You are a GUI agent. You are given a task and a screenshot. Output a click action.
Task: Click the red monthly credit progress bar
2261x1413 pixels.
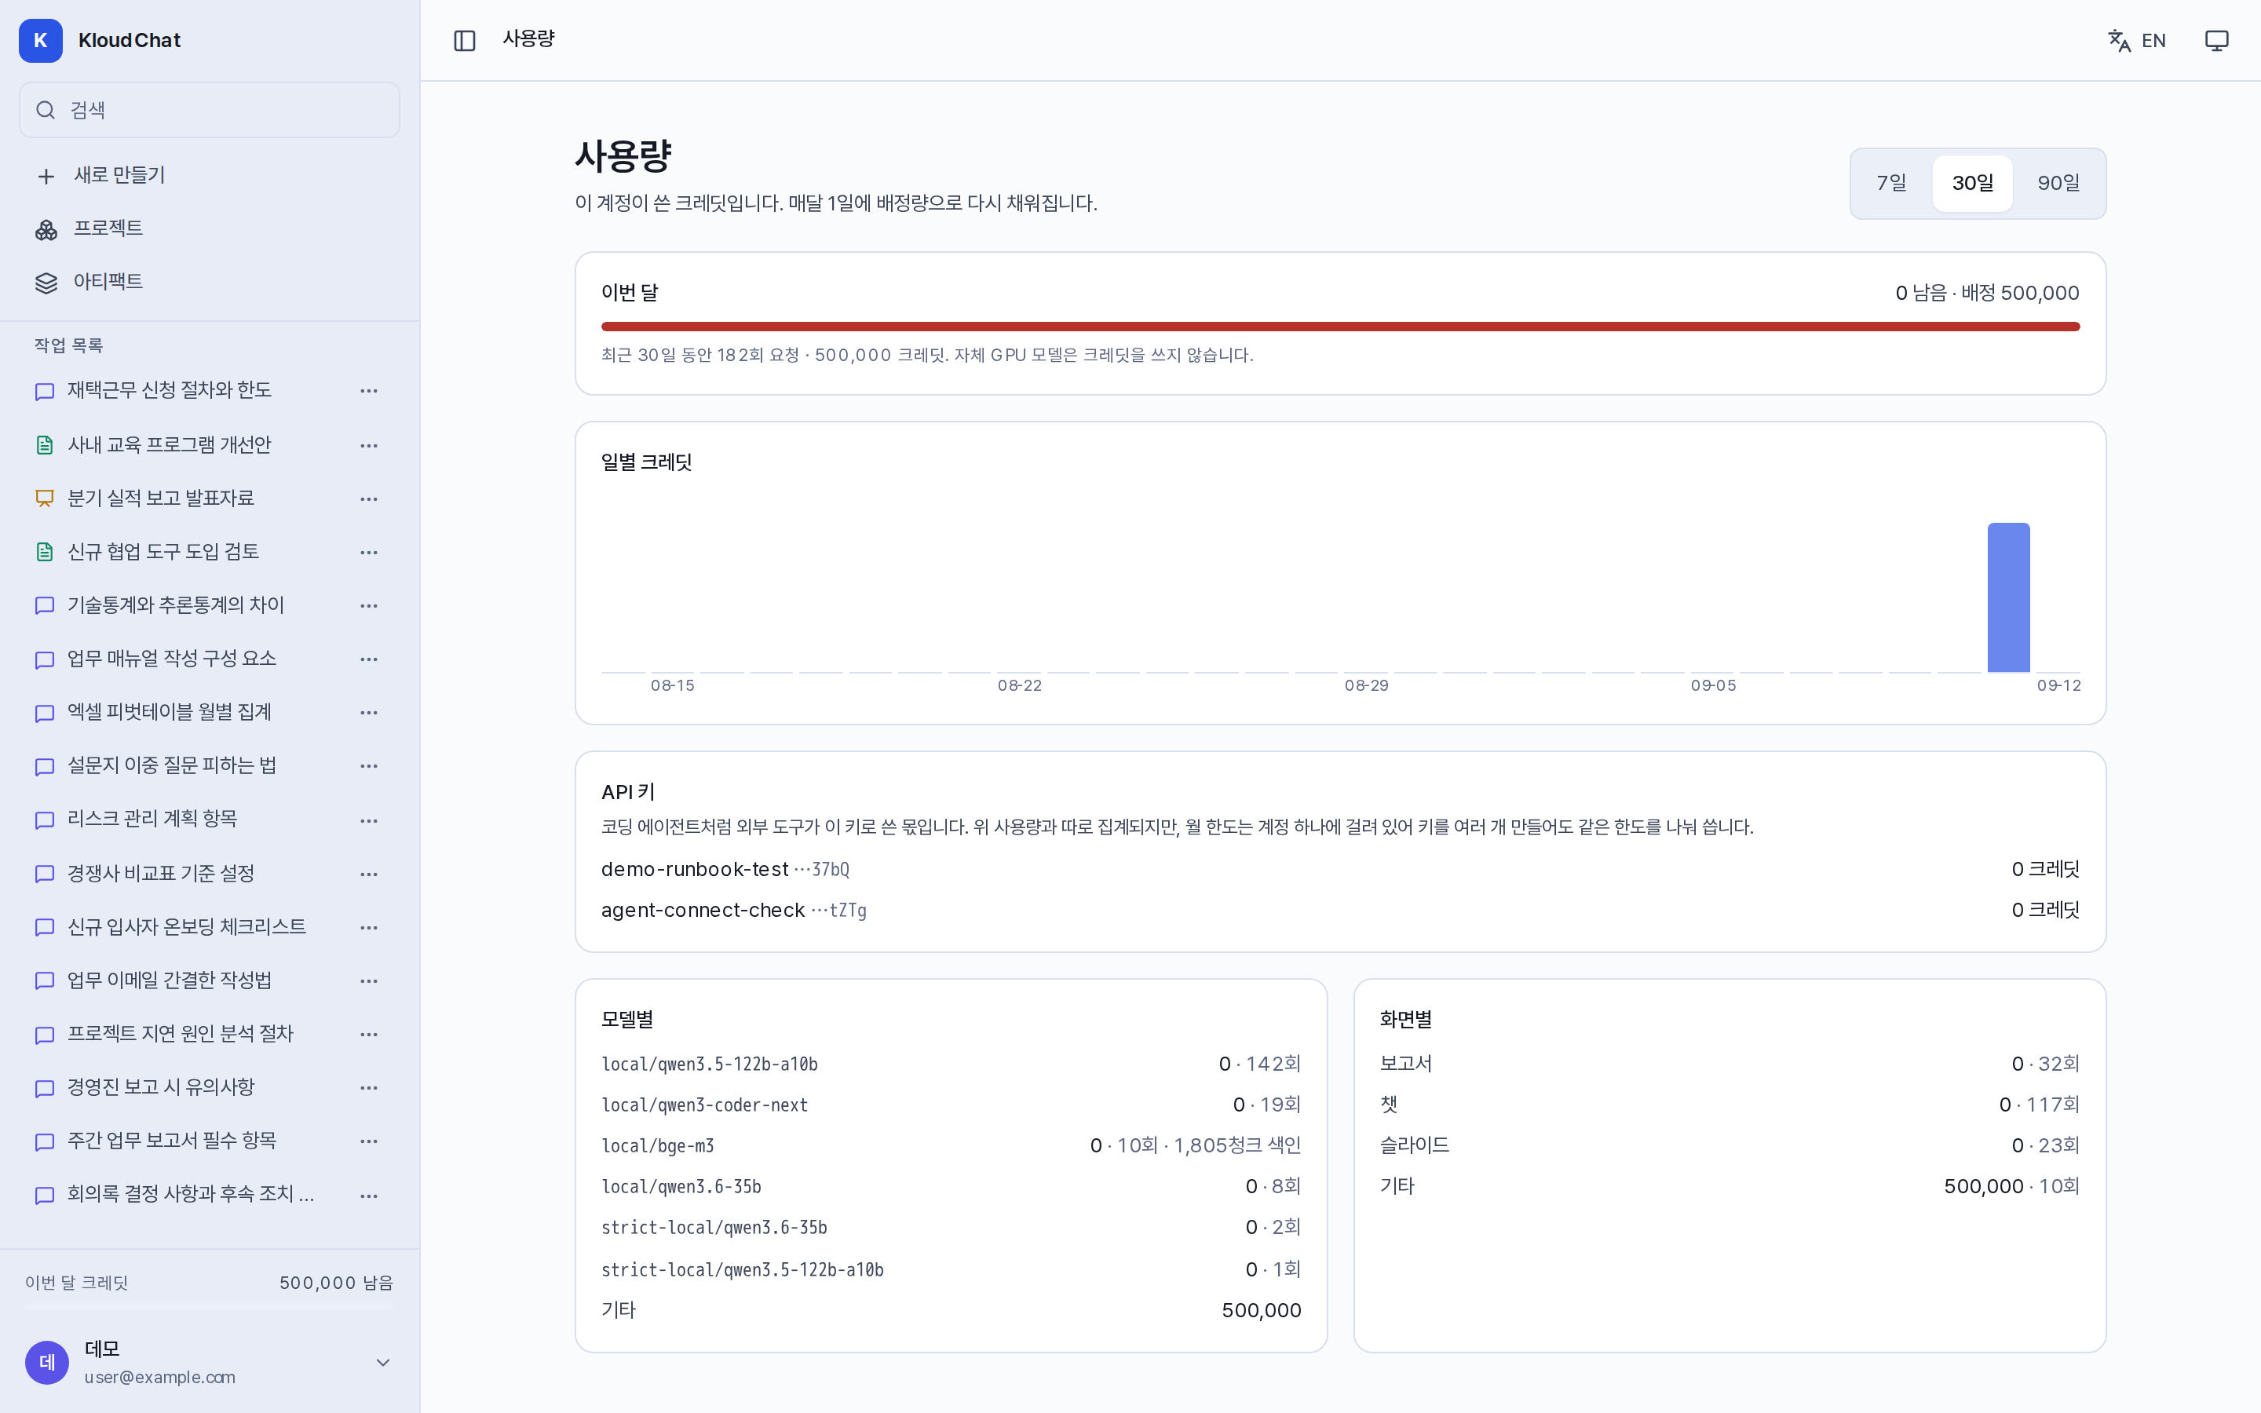(1340, 326)
